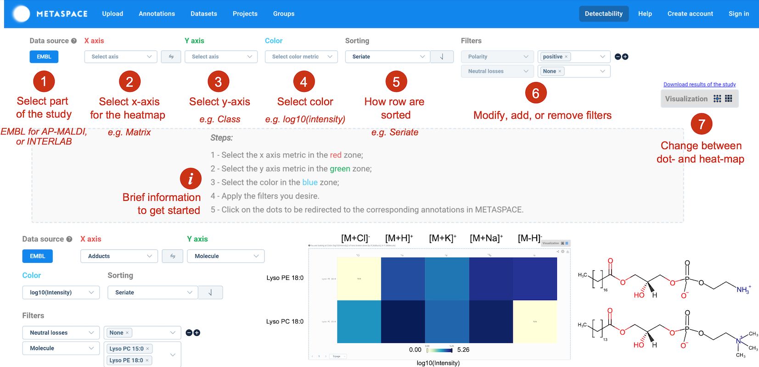Click the log10(Intensity) color gradient legend bar

[439, 350]
